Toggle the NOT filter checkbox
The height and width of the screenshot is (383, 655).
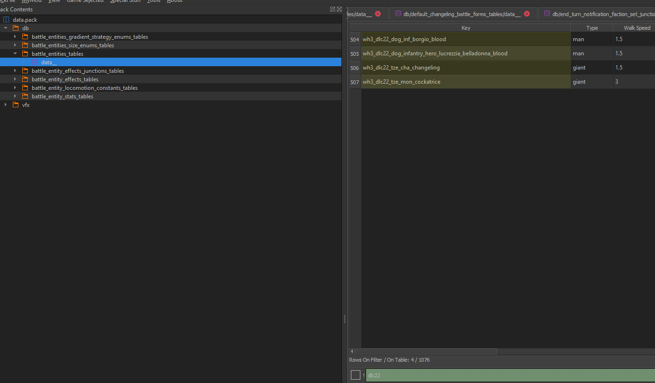click(356, 375)
